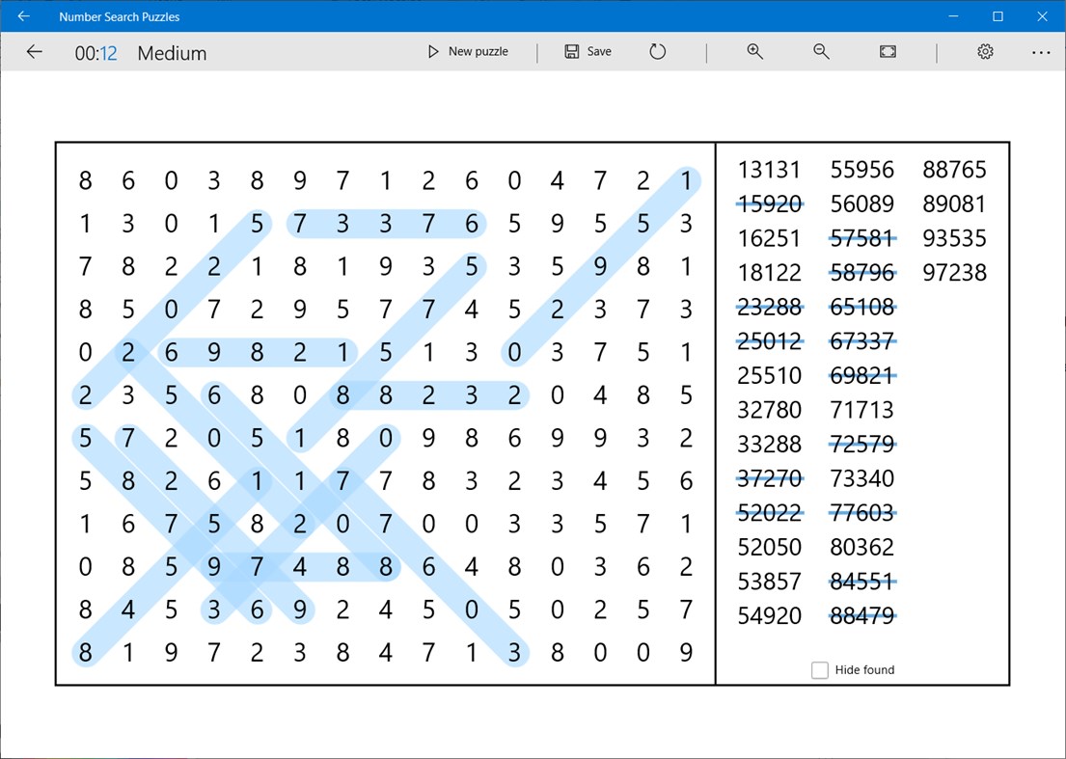Click the top-left digit 8 in the grid
Screen dimensions: 1066x759
84,180
